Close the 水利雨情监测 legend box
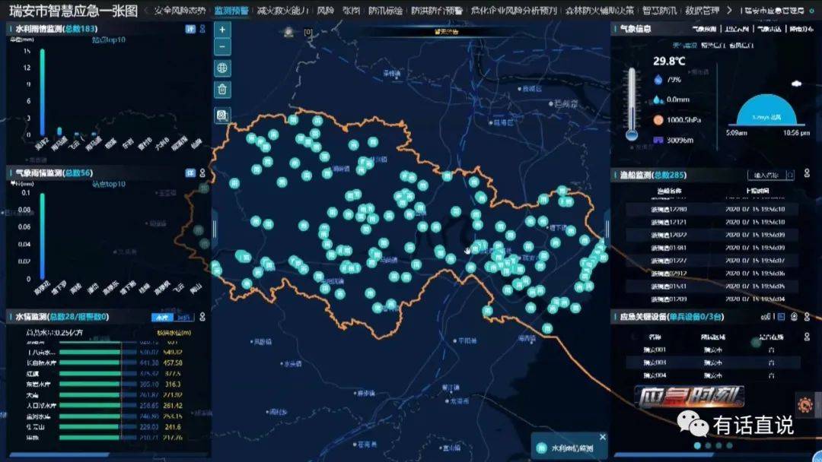This screenshot has width=822, height=462. (x=602, y=437)
